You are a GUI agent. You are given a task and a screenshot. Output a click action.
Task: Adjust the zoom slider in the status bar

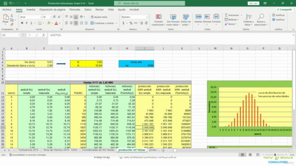coord(275,155)
